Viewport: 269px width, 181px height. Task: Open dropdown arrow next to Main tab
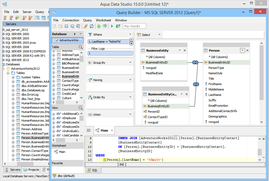[112, 130]
